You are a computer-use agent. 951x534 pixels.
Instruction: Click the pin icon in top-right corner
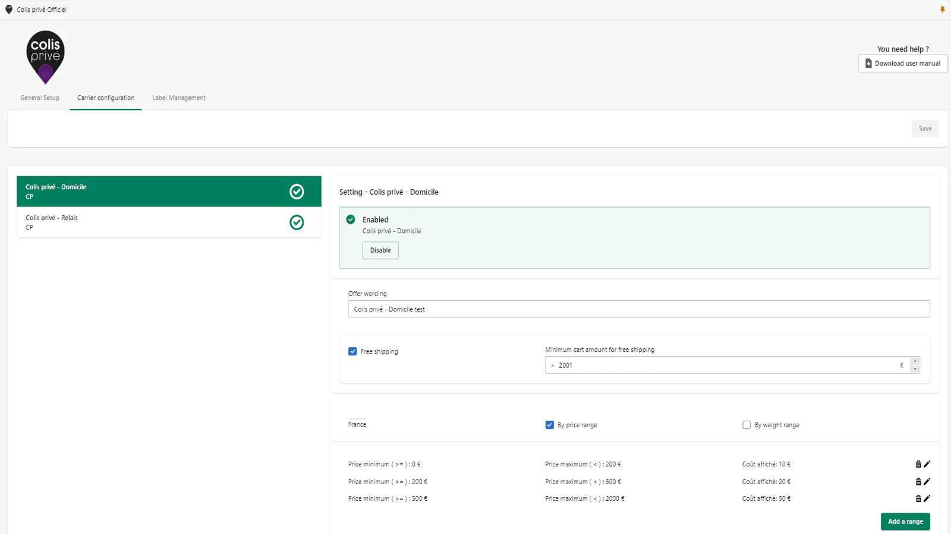click(942, 9)
